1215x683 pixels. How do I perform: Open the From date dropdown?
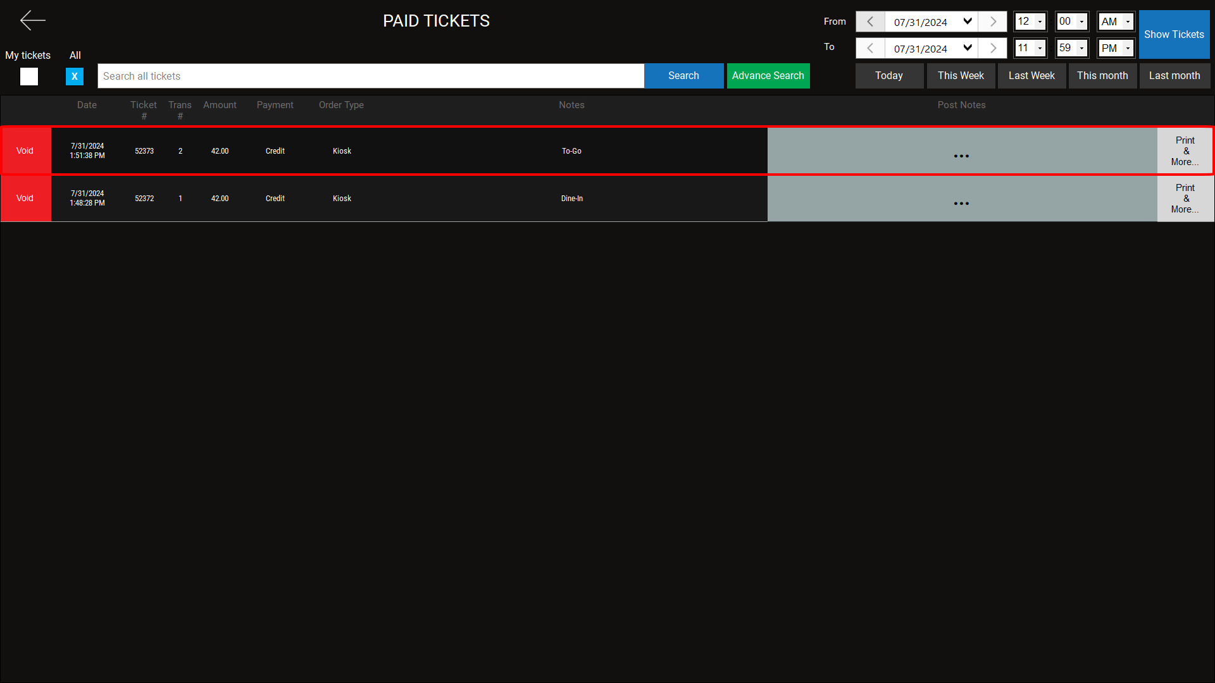point(968,22)
